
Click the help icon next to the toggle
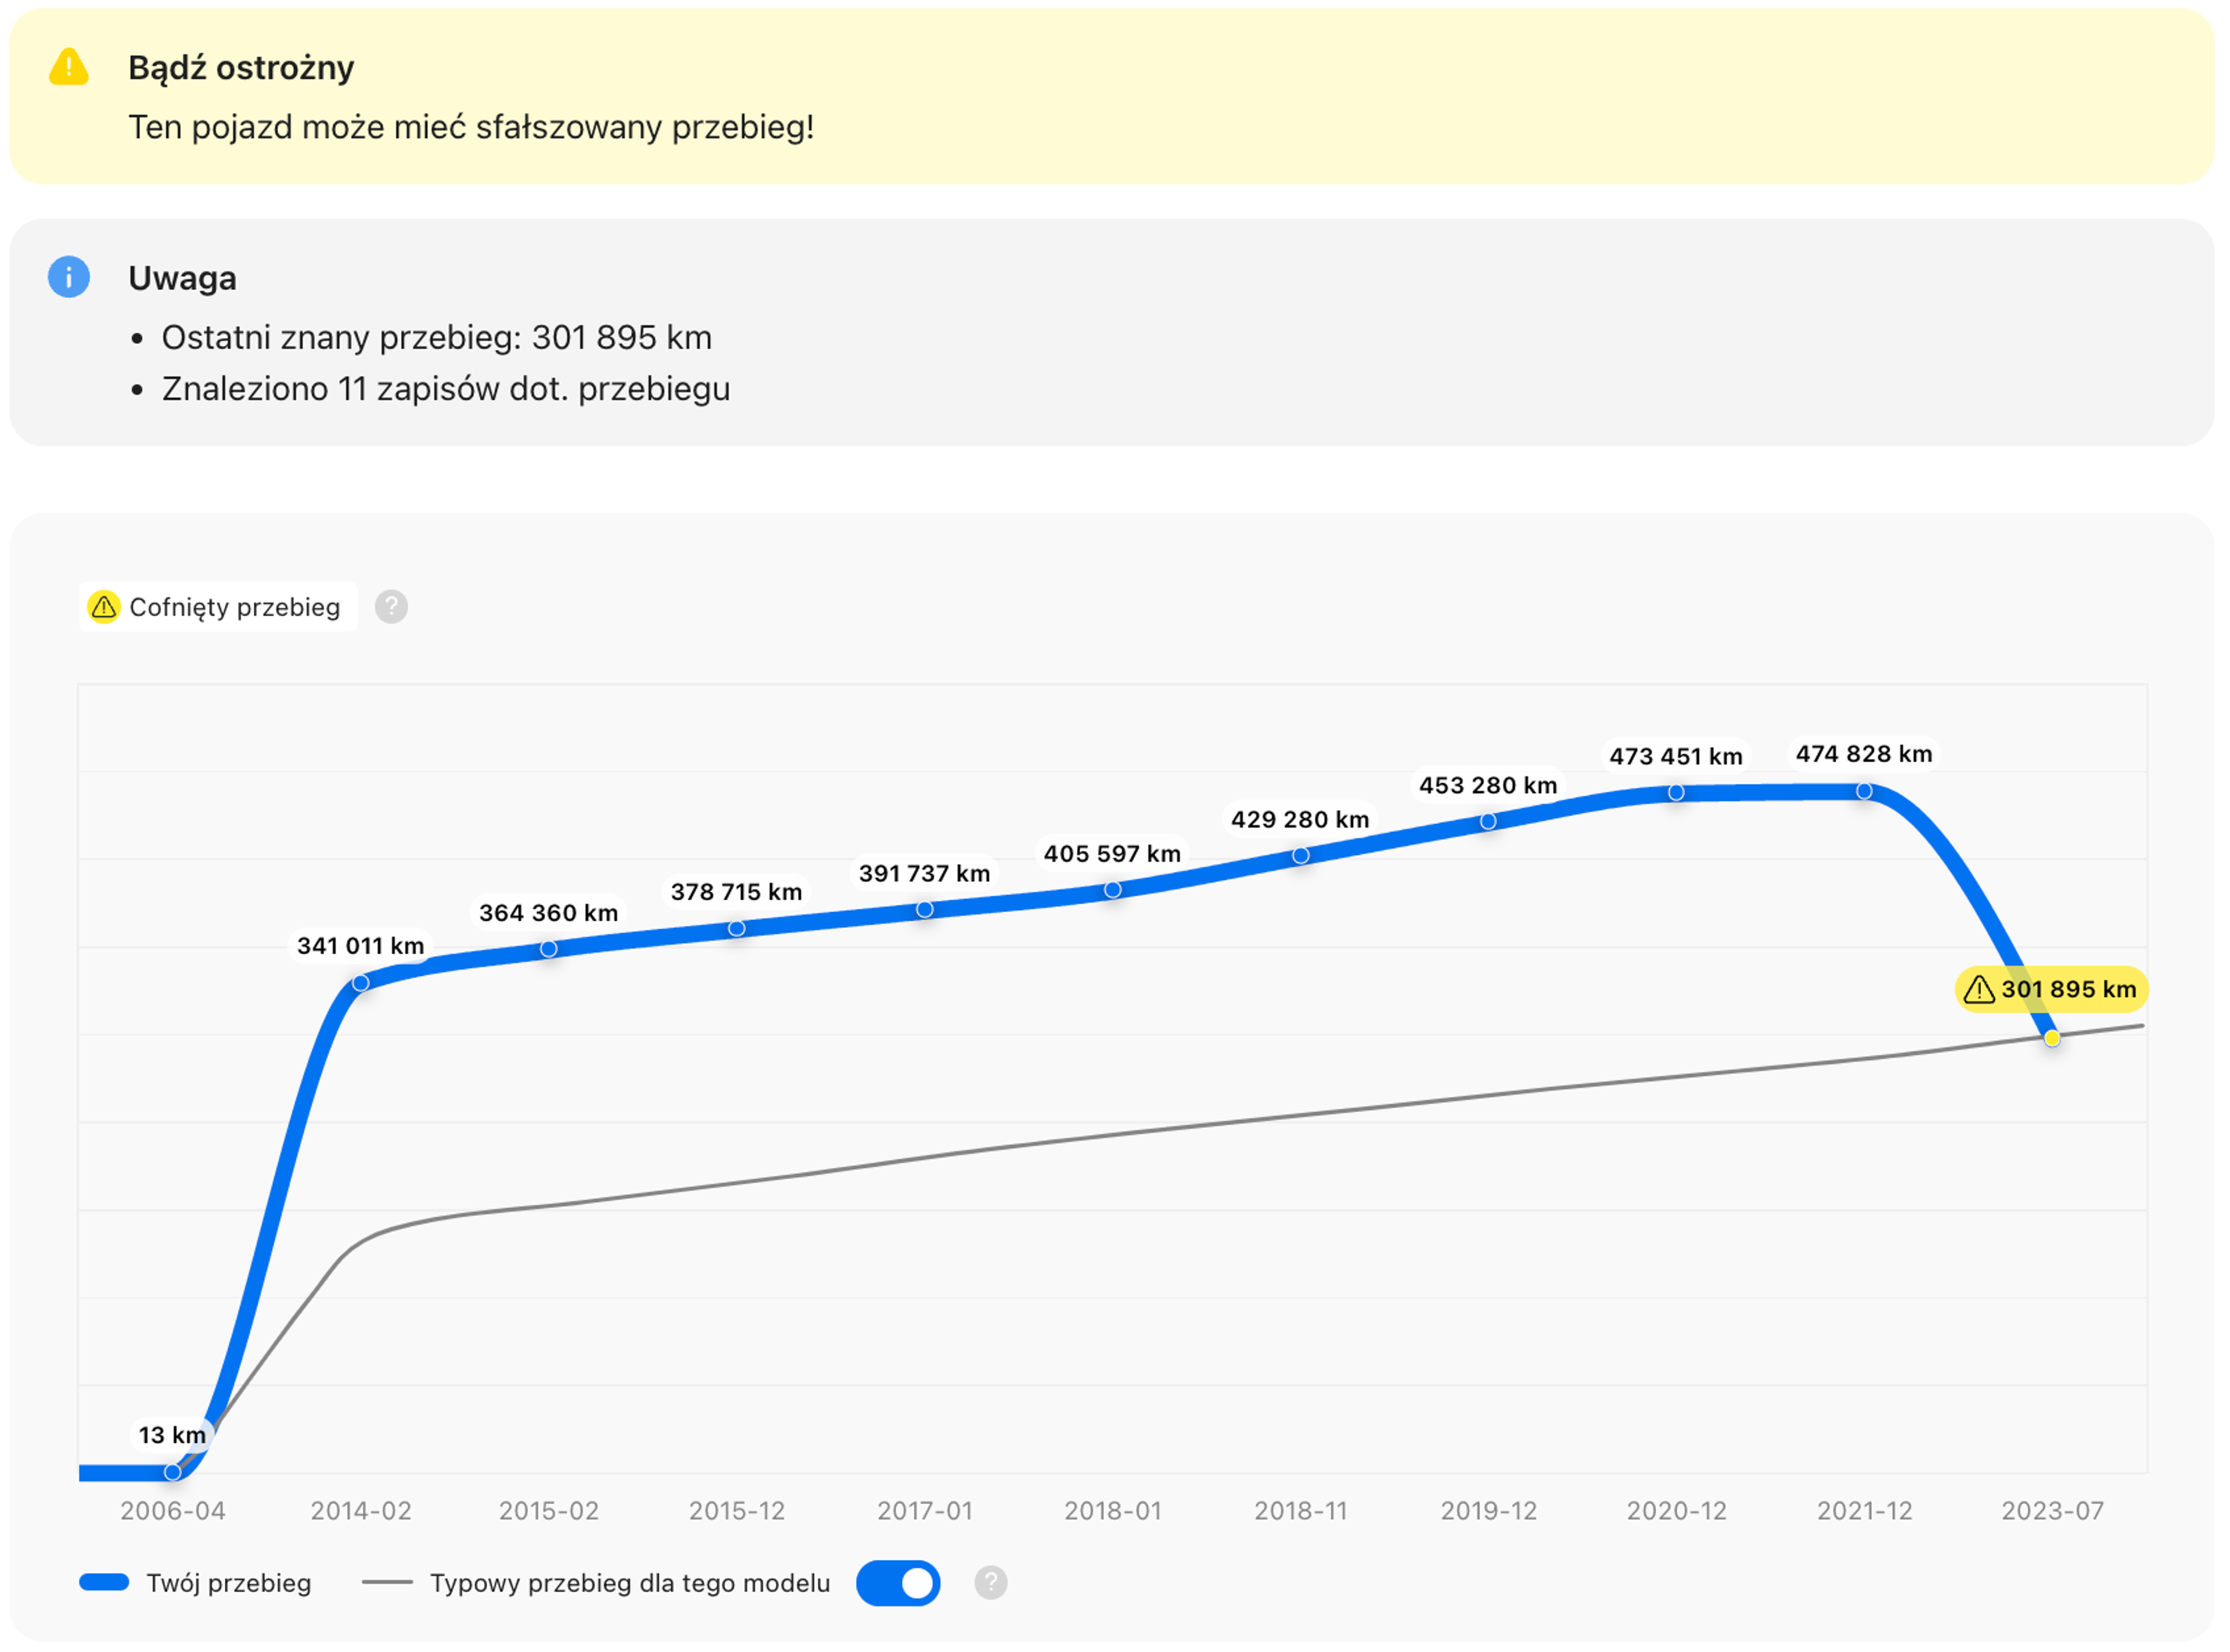click(x=991, y=1583)
